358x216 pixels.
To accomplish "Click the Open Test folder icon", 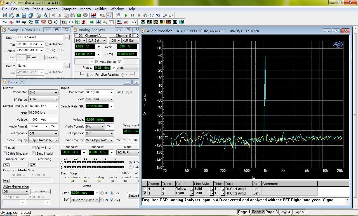I will click(18, 15).
